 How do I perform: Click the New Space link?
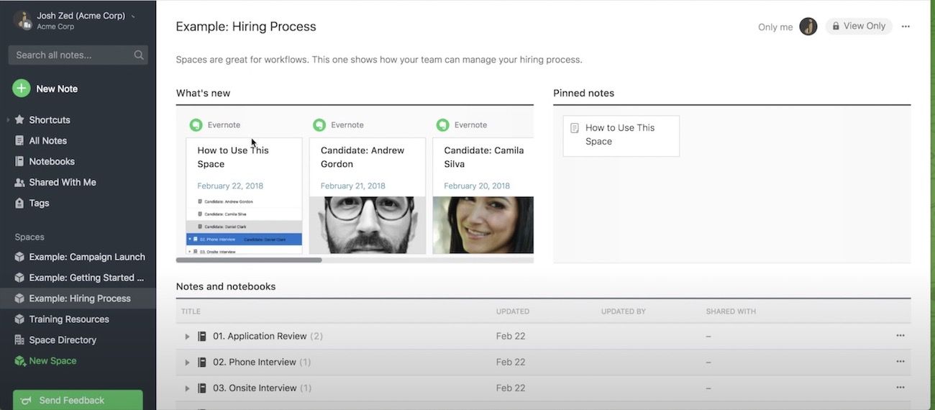[x=53, y=360]
